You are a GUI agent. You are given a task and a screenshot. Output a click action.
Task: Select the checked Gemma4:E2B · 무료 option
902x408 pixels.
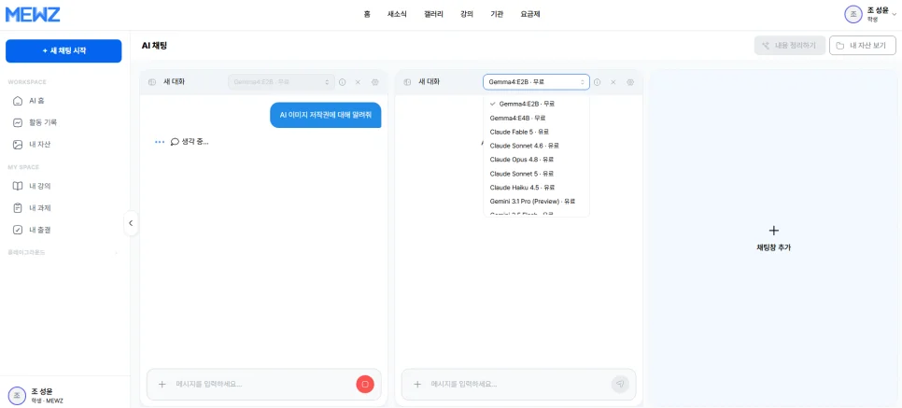pos(536,105)
